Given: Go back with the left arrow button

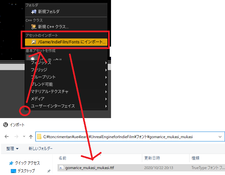Looking at the screenshot, I should pyautogui.click(x=7, y=137).
